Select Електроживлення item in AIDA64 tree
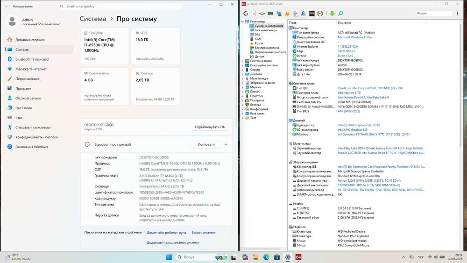467x263 pixels. [267, 48]
